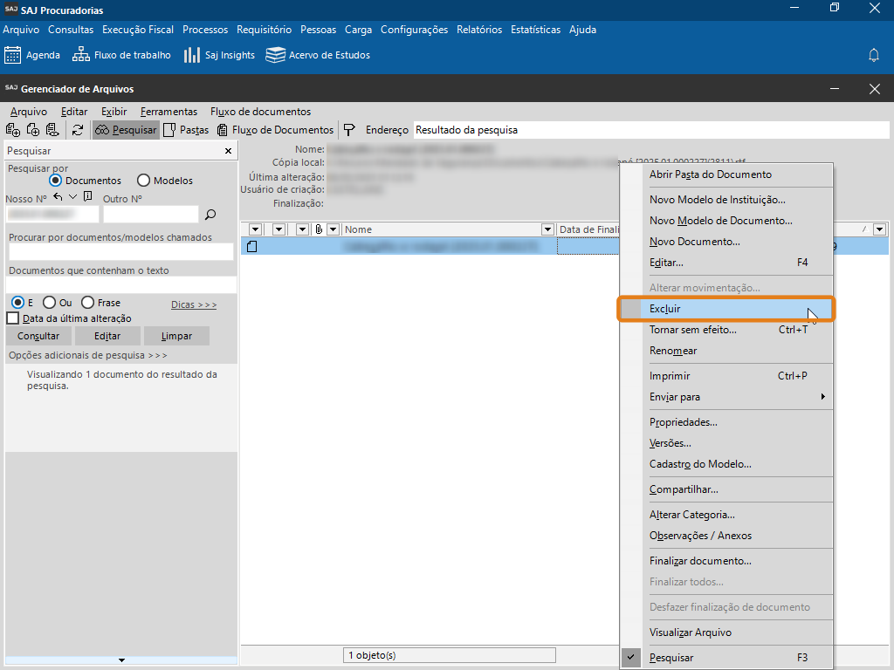Click the notification bell icon

coord(874,55)
